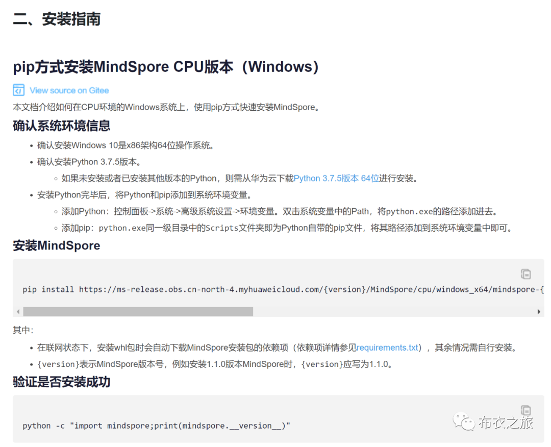This screenshot has height=447, width=551.
Task: Click the View source on Gitee link
Action: pyautogui.click(x=69, y=90)
